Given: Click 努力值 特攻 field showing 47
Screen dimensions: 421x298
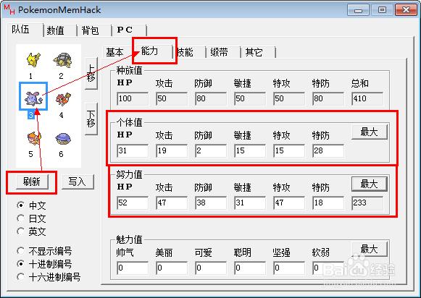Looking at the screenshot, I should point(289,203).
